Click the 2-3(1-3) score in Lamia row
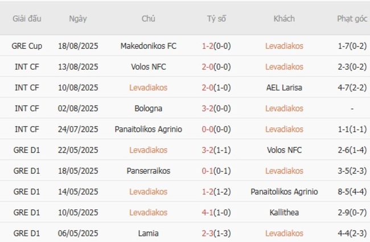This screenshot has width=370, height=242. tap(216, 233)
